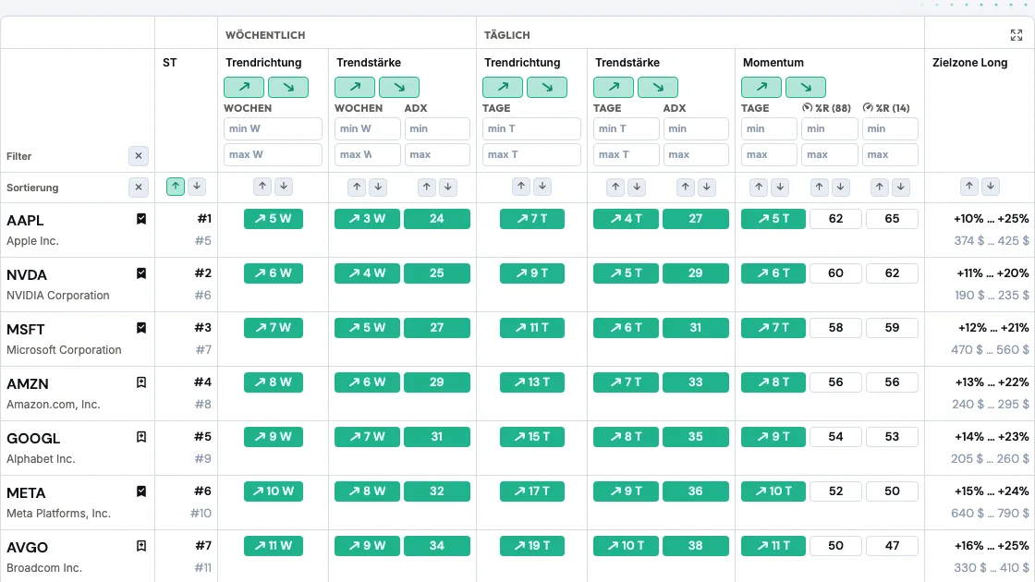Focus weekly ADX min field
This screenshot has height=582, width=1035.
pos(437,128)
